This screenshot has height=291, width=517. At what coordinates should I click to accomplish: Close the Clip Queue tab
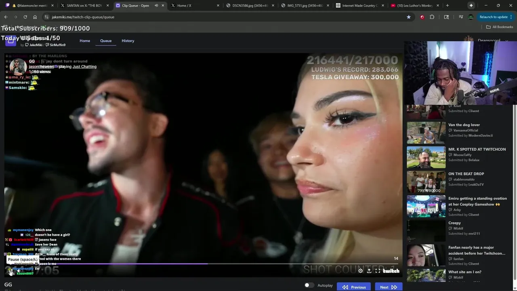coord(163,6)
